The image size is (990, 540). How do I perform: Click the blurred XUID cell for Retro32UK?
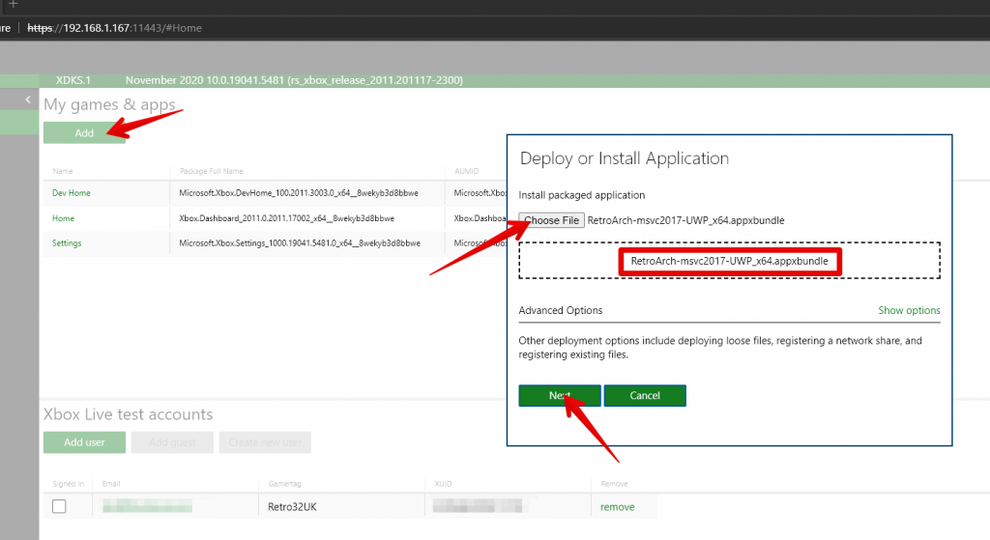478,506
